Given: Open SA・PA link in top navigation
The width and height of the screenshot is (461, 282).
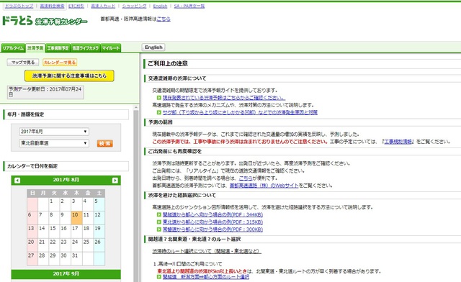Looking at the screenshot, I should coord(189,6).
